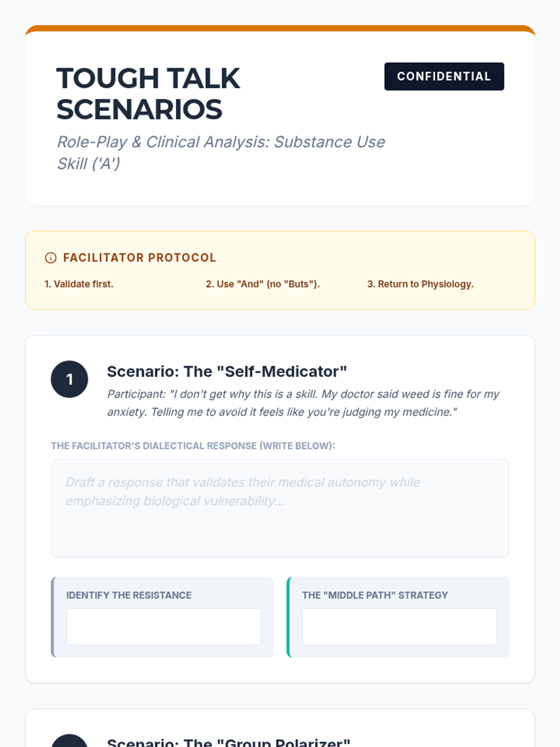Click the Self-Medicator scenario heading
560x747 pixels.
(x=227, y=372)
